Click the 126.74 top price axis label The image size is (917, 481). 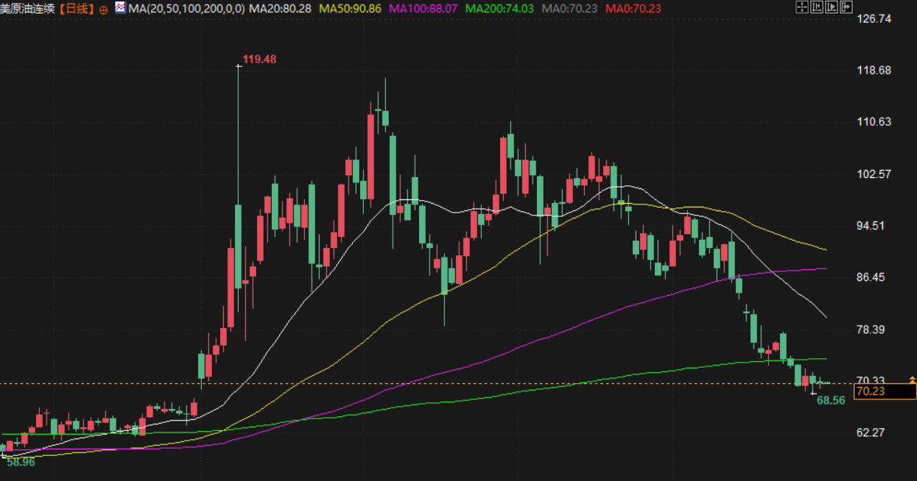click(875, 18)
